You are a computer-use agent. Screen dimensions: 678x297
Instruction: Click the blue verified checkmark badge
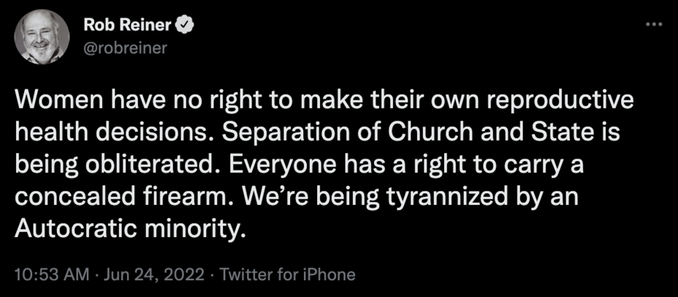[186, 26]
